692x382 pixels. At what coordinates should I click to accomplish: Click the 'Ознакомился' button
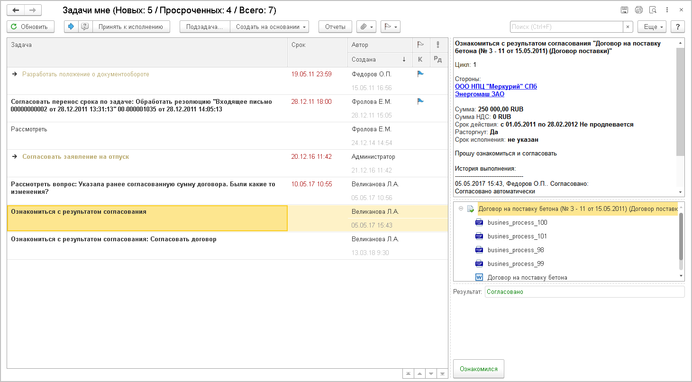[478, 369]
